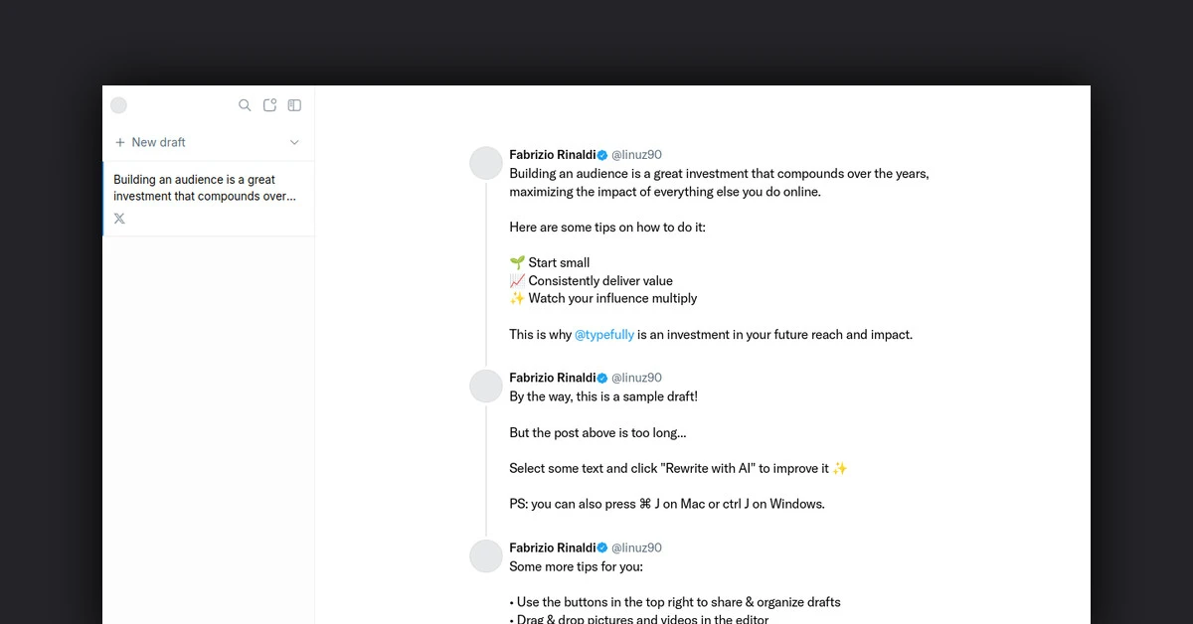Viewport: 1193px width, 624px height.
Task: Click the verified badge on the third post
Action: [x=602, y=548]
